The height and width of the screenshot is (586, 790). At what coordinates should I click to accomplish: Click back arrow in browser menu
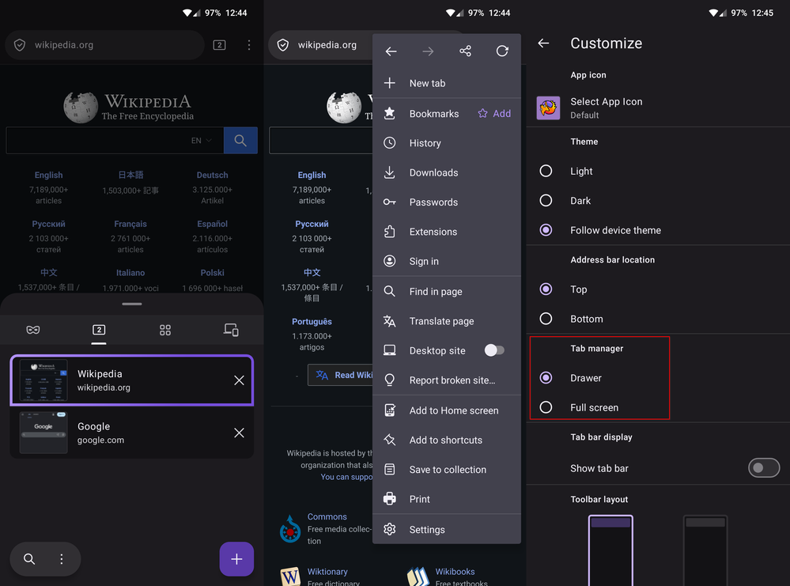click(391, 51)
